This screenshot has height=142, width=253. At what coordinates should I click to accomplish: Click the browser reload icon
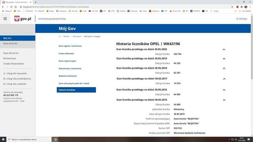click(x=11, y=7)
